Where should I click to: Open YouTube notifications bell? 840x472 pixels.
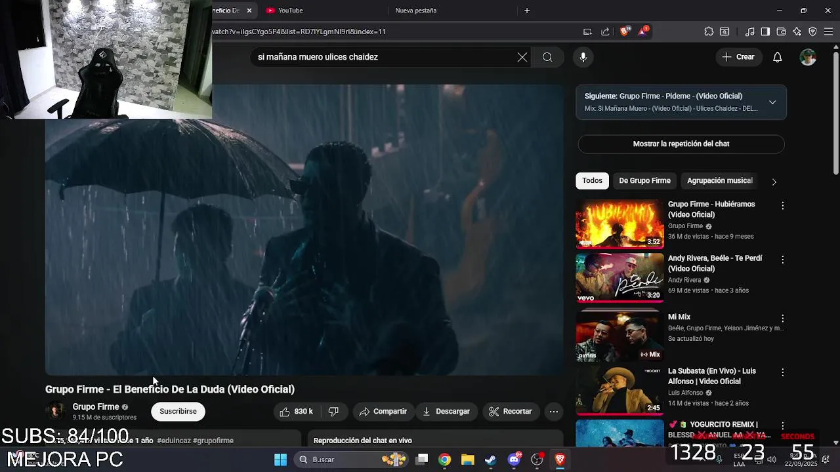tap(777, 57)
